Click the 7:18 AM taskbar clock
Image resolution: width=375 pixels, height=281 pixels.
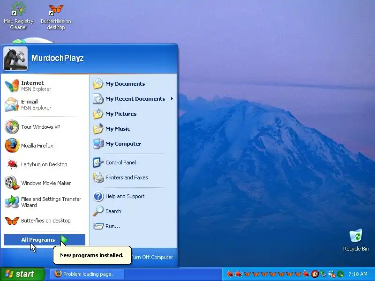358,274
